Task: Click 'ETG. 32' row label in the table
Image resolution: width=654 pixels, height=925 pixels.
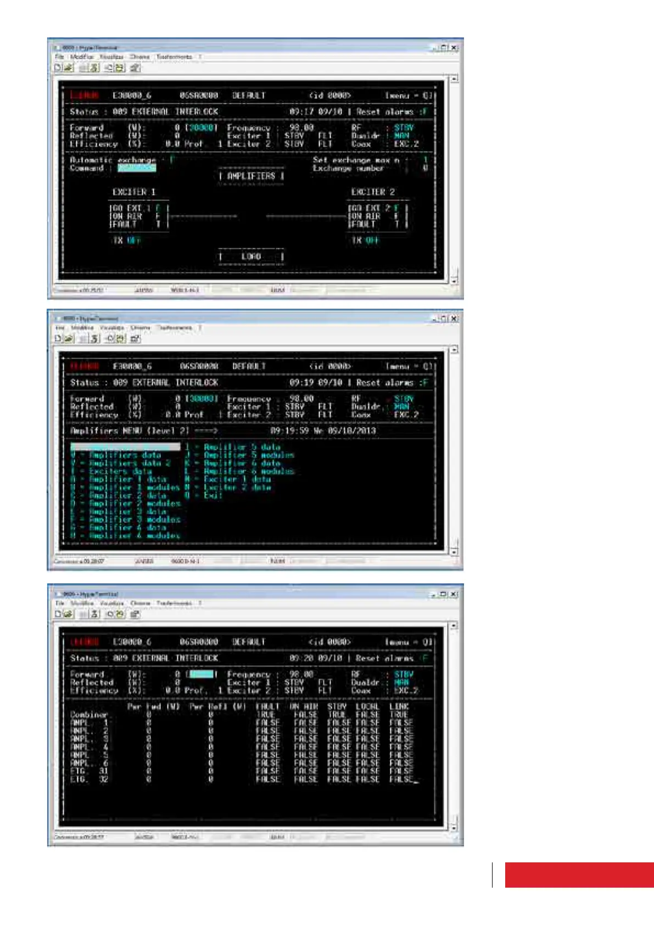Action: point(89,779)
